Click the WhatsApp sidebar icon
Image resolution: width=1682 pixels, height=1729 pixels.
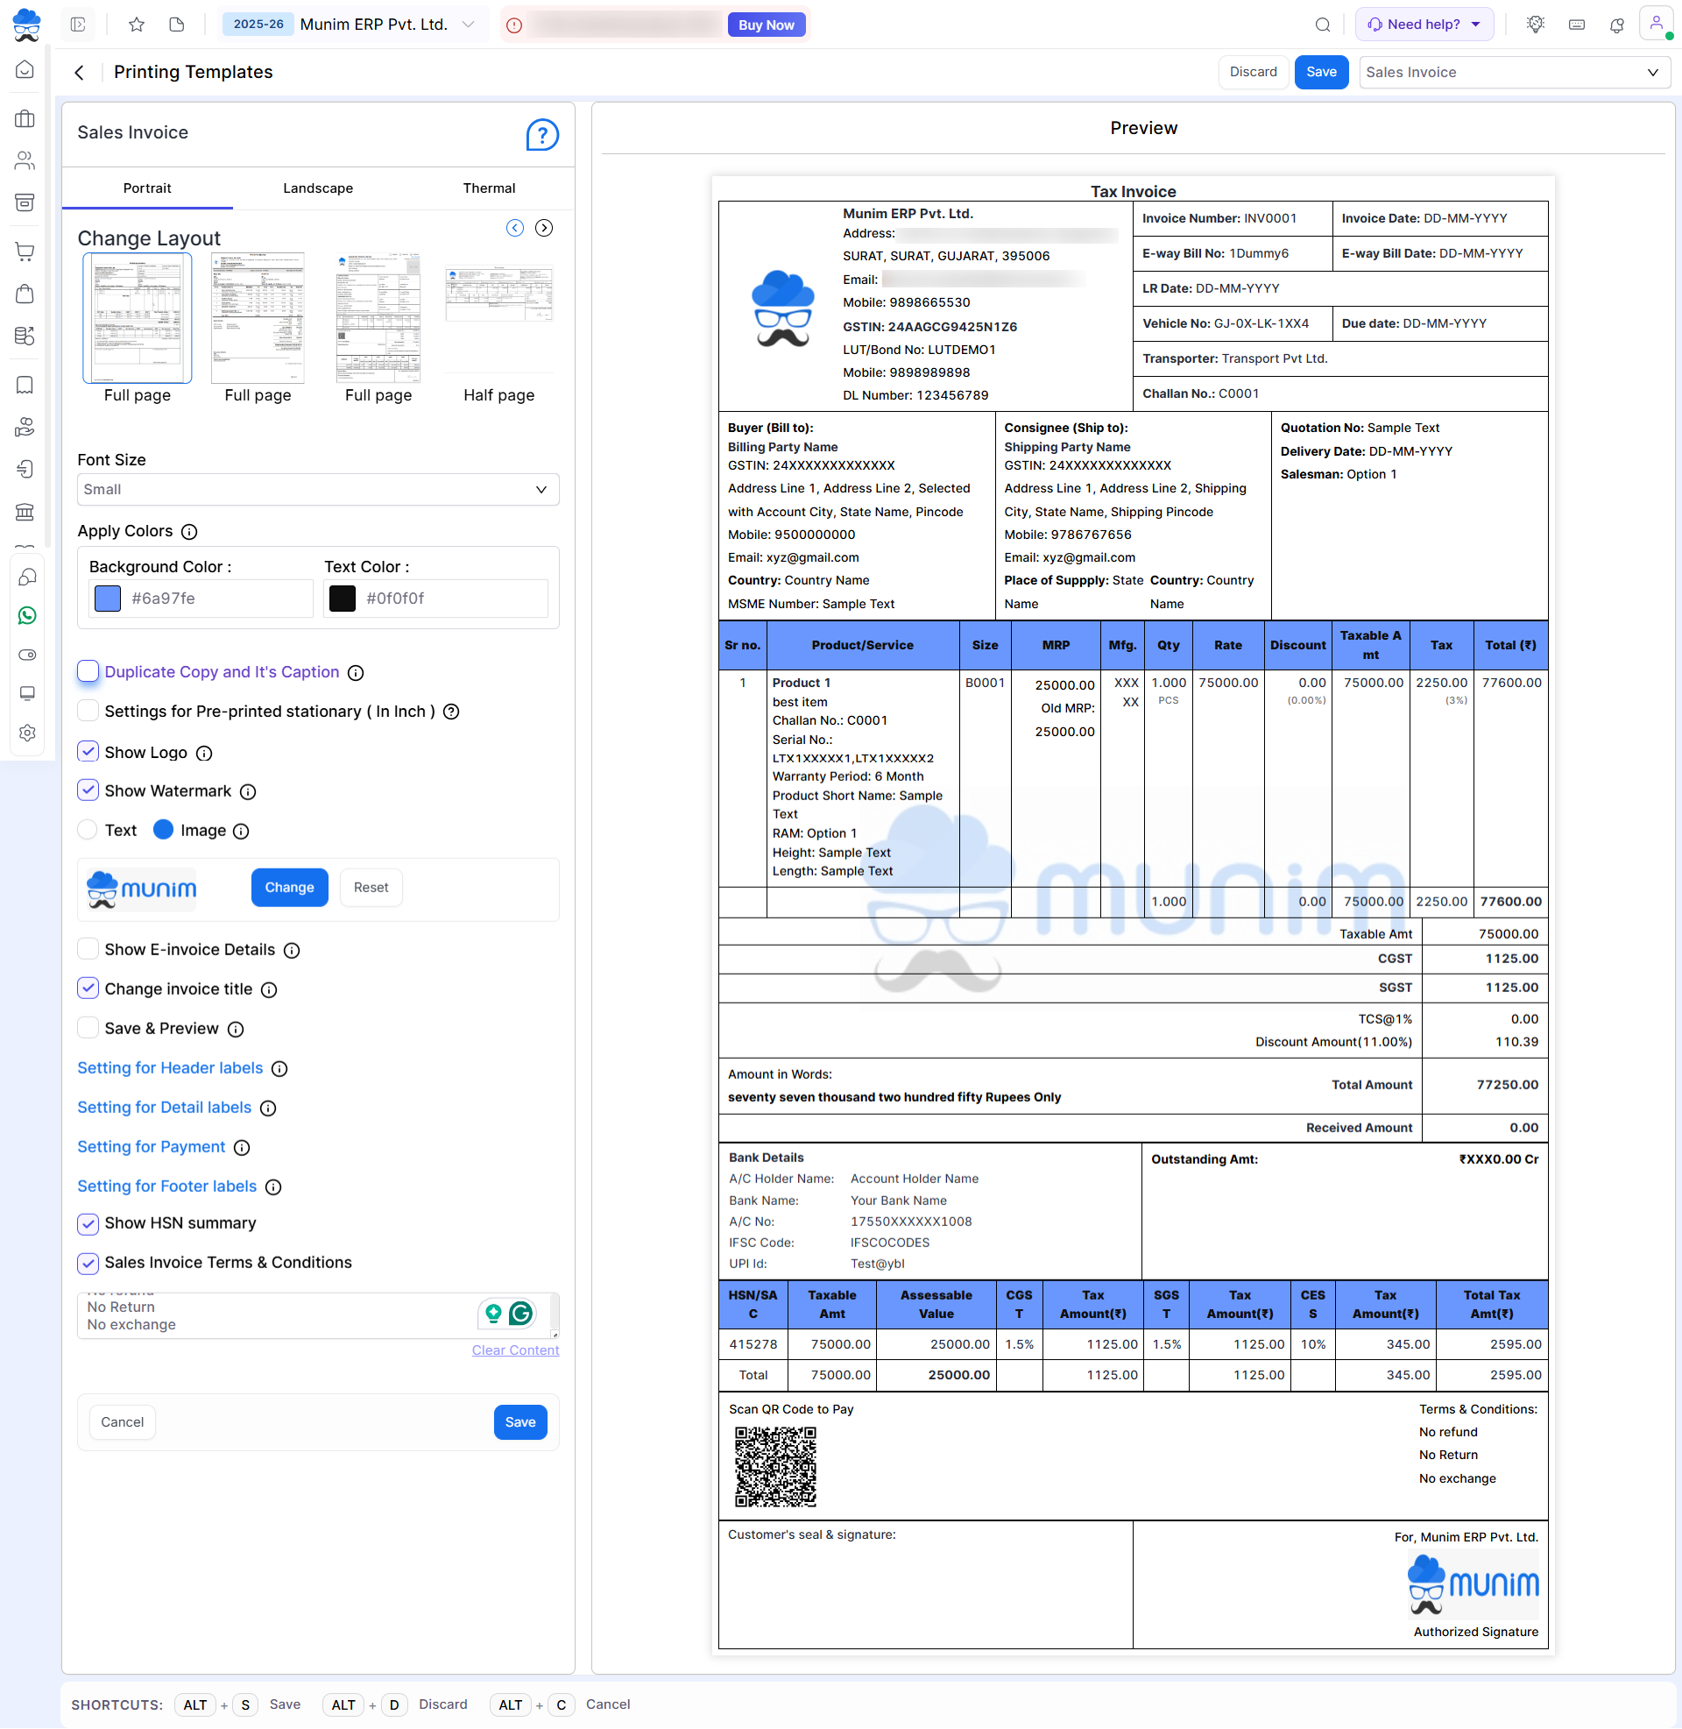(x=26, y=615)
